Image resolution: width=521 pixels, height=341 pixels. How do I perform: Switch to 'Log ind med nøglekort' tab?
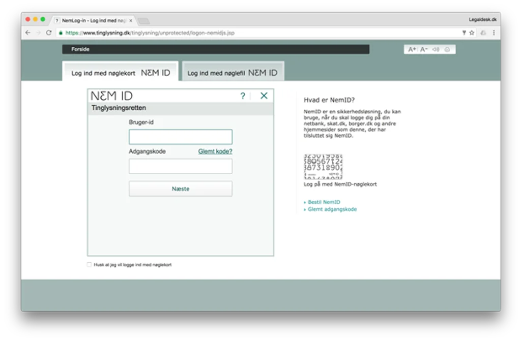point(120,71)
